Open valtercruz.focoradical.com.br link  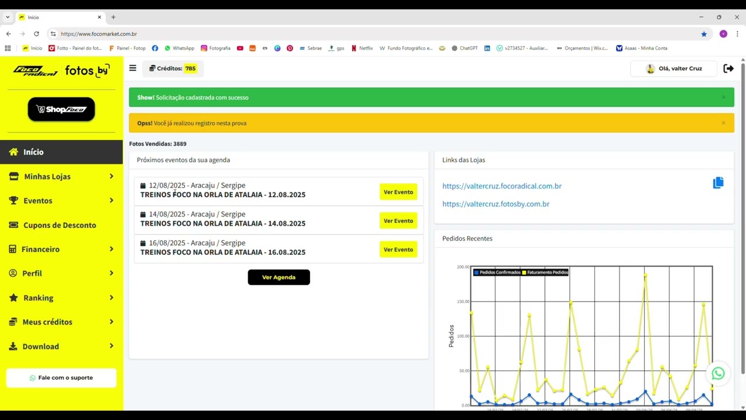tap(502, 186)
